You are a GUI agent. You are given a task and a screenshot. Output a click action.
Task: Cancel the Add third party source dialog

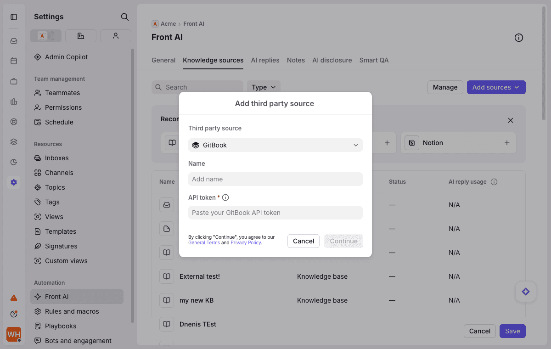[x=304, y=241]
